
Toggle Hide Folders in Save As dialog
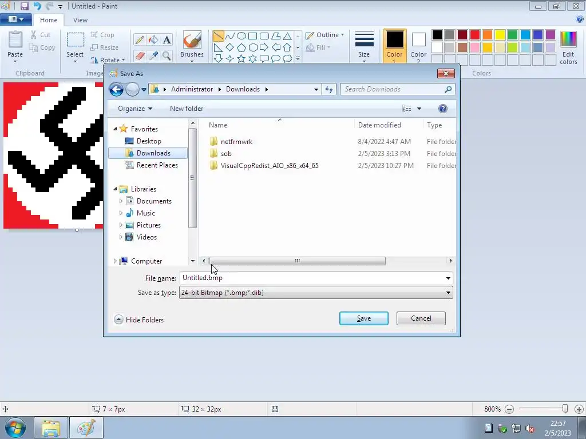tap(139, 320)
